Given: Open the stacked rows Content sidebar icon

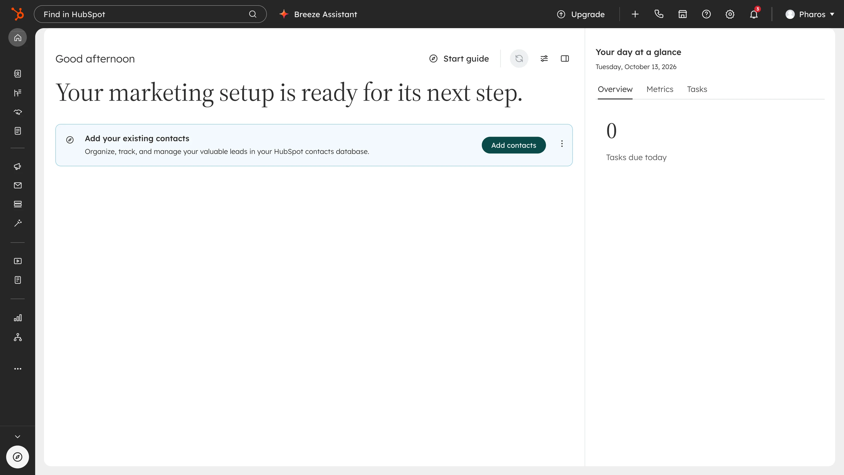Looking at the screenshot, I should point(18,204).
